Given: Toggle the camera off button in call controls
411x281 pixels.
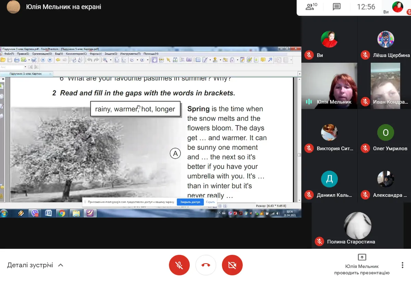Looking at the screenshot, I should click(x=232, y=265).
